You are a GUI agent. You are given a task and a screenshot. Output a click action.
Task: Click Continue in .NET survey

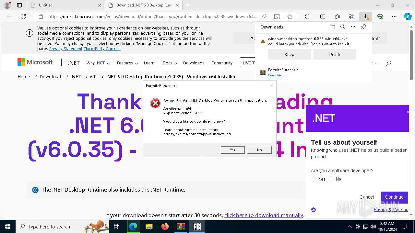pos(394,197)
